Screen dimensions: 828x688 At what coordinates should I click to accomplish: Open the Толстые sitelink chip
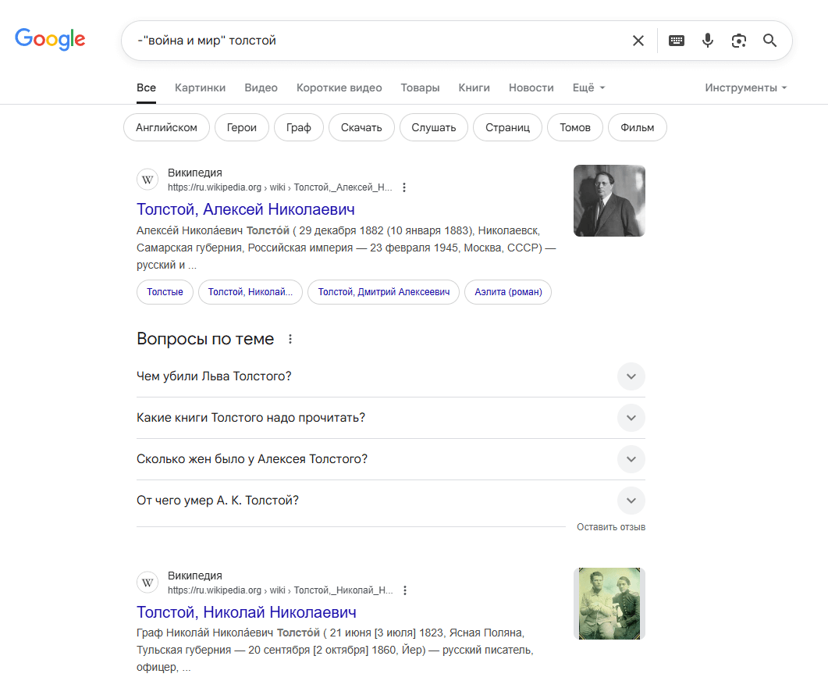tap(165, 292)
